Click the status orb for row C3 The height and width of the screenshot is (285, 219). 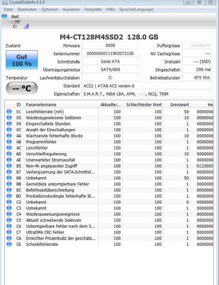pos(9,208)
